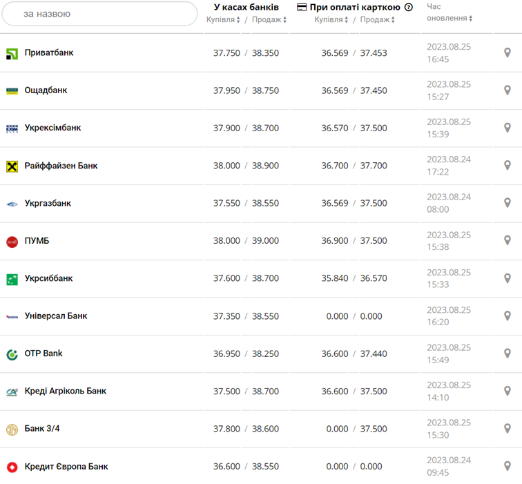This screenshot has height=484, width=522.
Task: Select the Укргазбанк bank name
Action: pyautogui.click(x=48, y=204)
